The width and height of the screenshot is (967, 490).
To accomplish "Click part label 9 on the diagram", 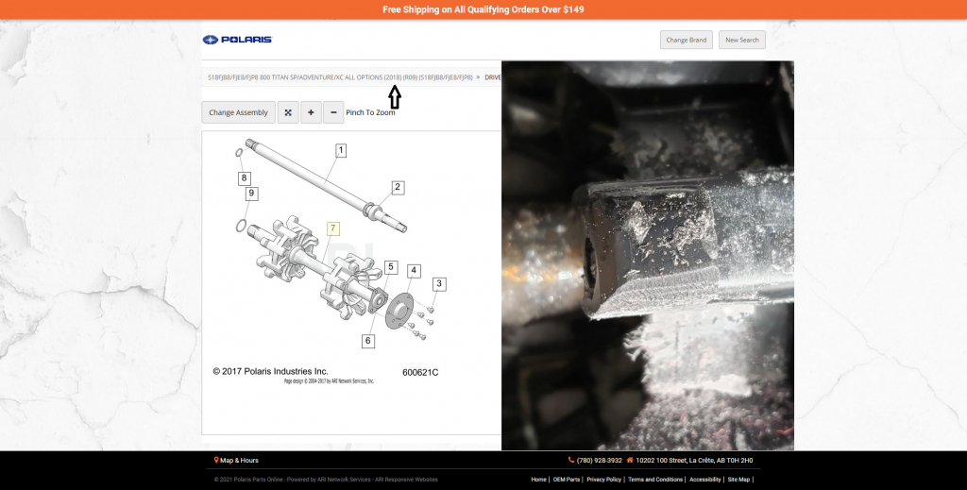I will [250, 194].
